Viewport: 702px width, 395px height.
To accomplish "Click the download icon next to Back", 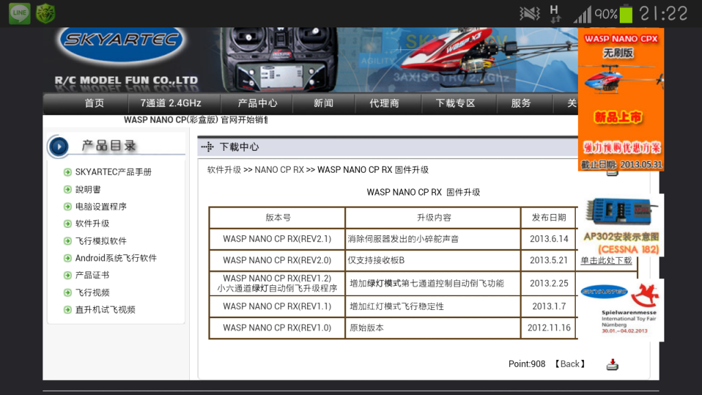I will pos(612,365).
